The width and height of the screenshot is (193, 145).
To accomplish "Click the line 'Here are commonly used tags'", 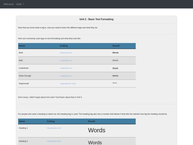I will [x=49, y=38].
